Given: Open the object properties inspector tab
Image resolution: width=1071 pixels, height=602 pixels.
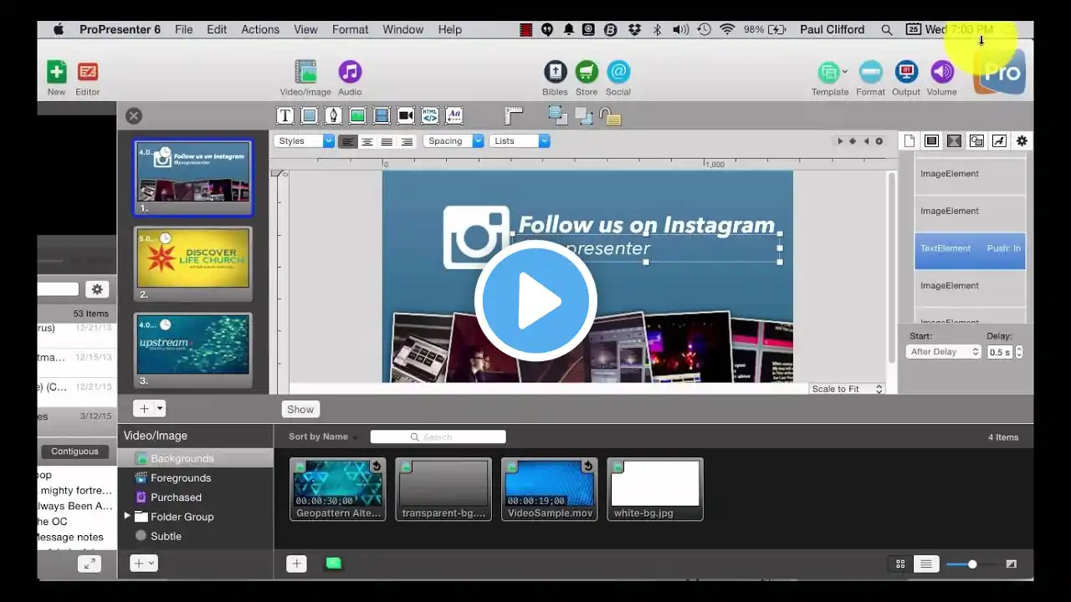Looking at the screenshot, I should [x=976, y=140].
